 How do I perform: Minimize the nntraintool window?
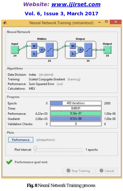(x=100, y=22)
